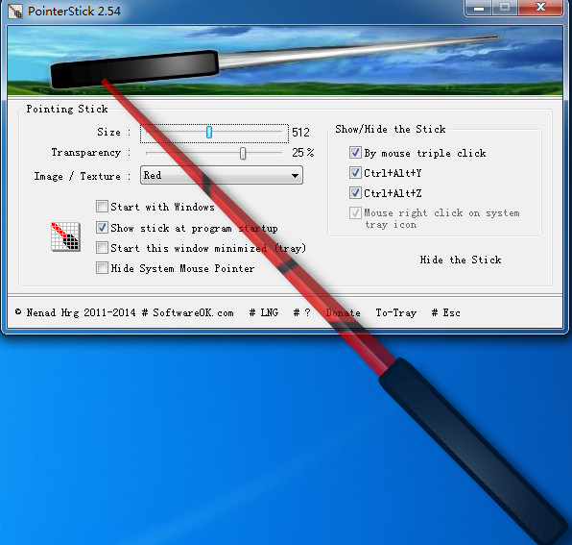This screenshot has width=572, height=545.
Task: Open the Image / Texture dropdown showing Red
Action: pyautogui.click(x=222, y=175)
